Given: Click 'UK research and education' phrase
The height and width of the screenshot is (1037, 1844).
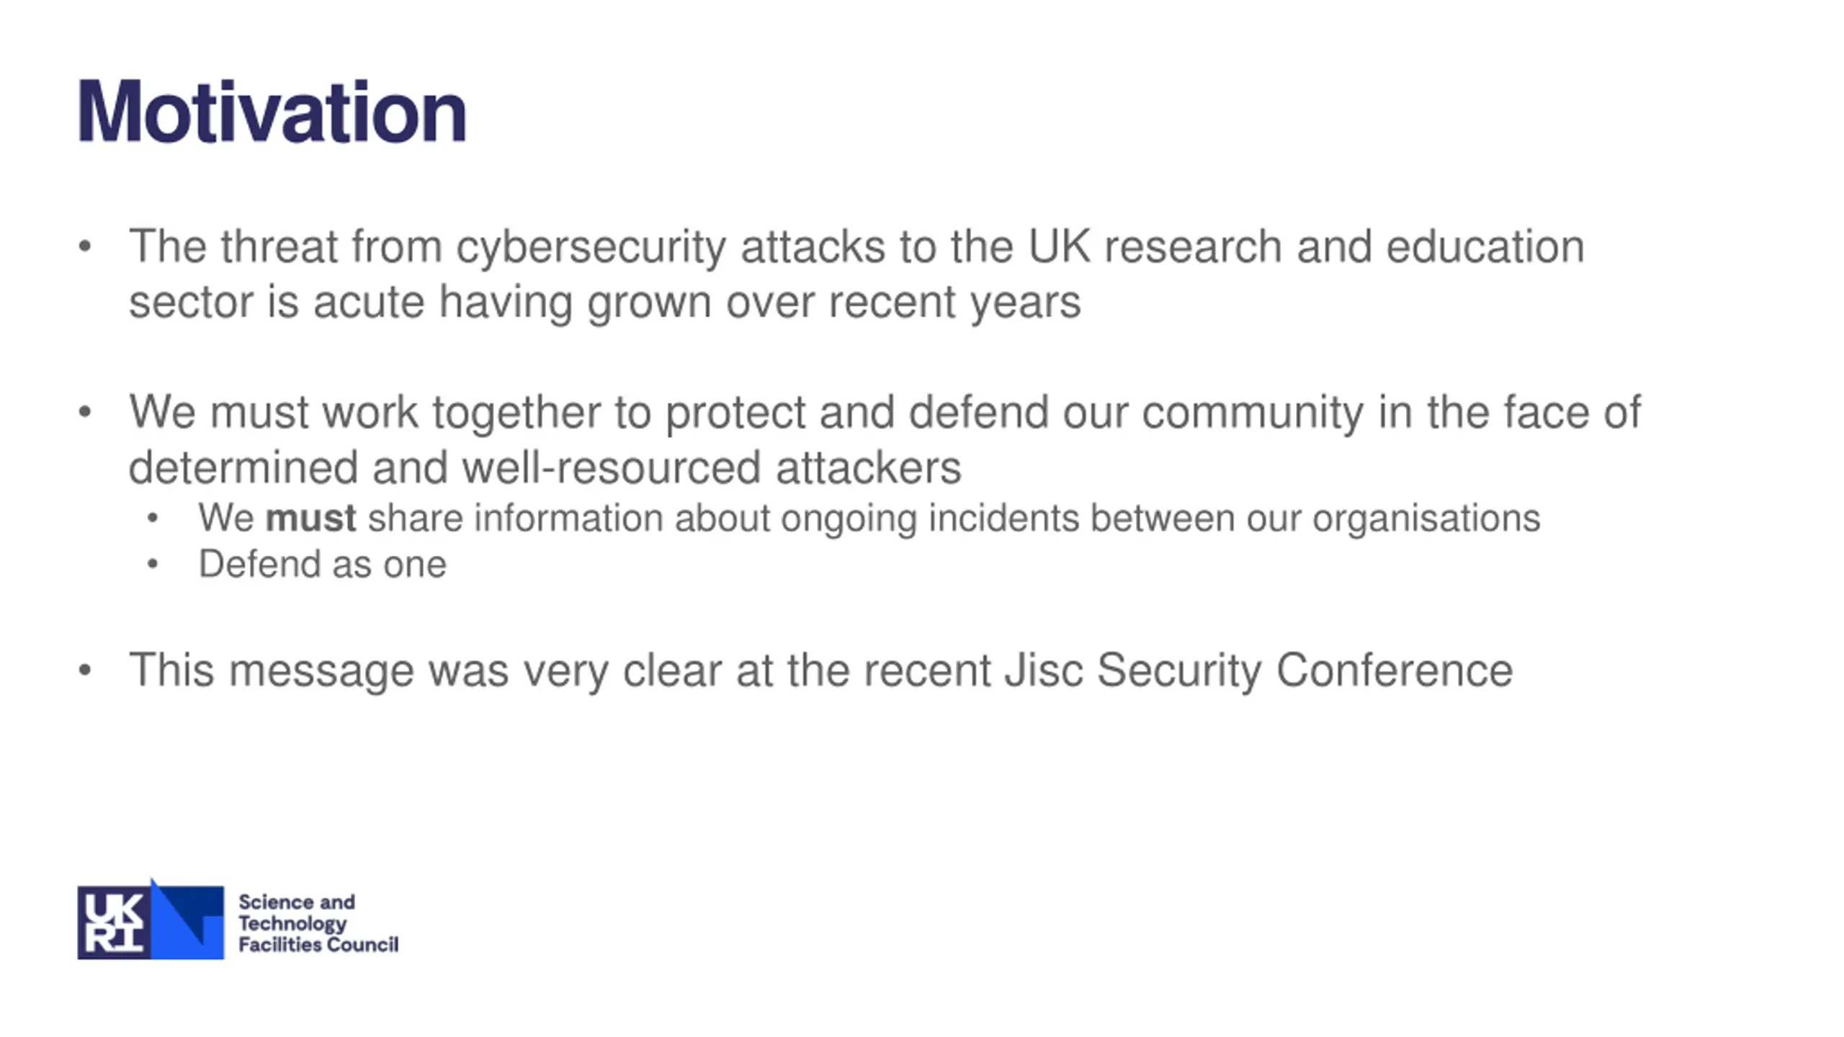Looking at the screenshot, I should pos(1306,247).
